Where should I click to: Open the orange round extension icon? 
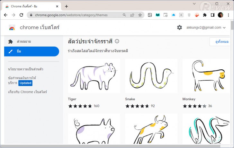click(197, 15)
